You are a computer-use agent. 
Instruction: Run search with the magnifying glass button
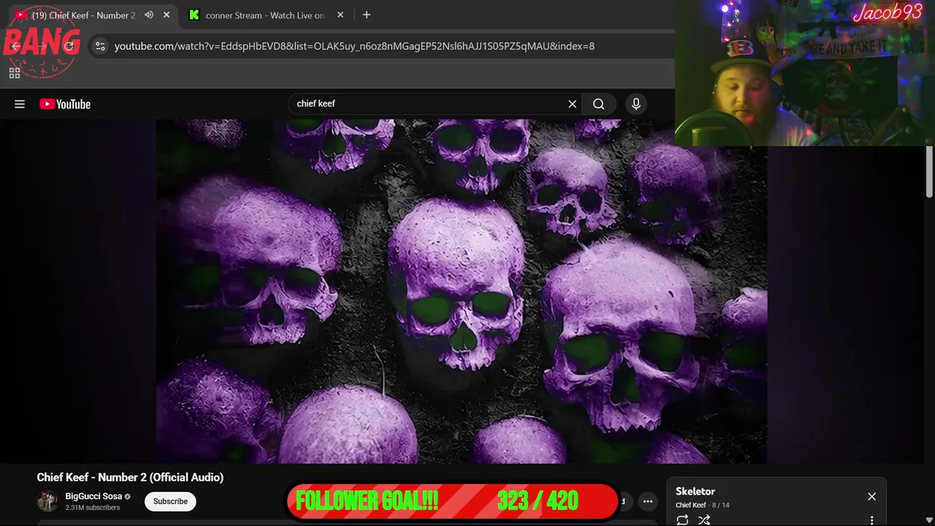599,104
